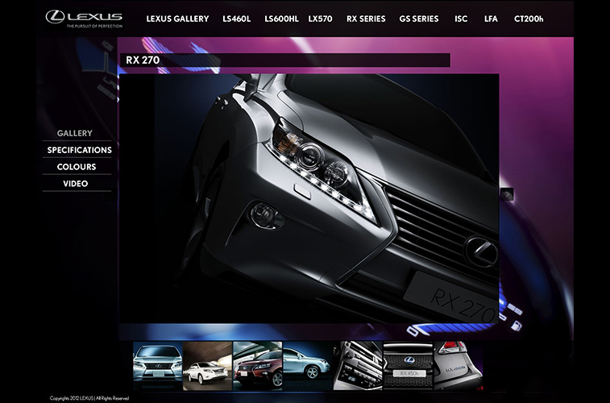View the RX 450h grille thumbnail
This screenshot has width=610, height=403.
(x=408, y=366)
